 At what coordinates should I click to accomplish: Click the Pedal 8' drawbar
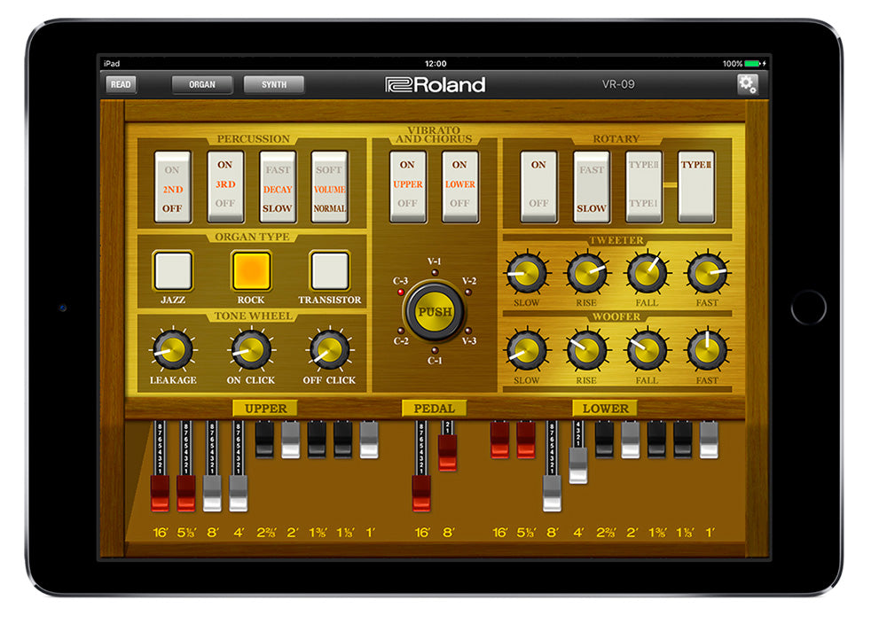click(x=447, y=452)
